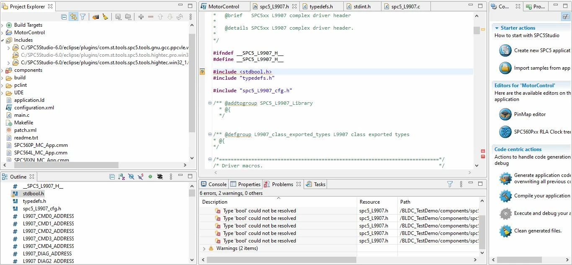The height and width of the screenshot is (265, 572).
Task: Open the Tasks tab
Action: point(316,184)
